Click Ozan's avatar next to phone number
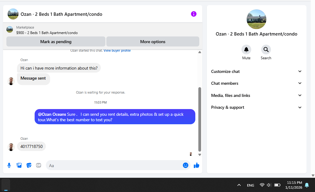The height and width of the screenshot is (192, 315). [11, 147]
